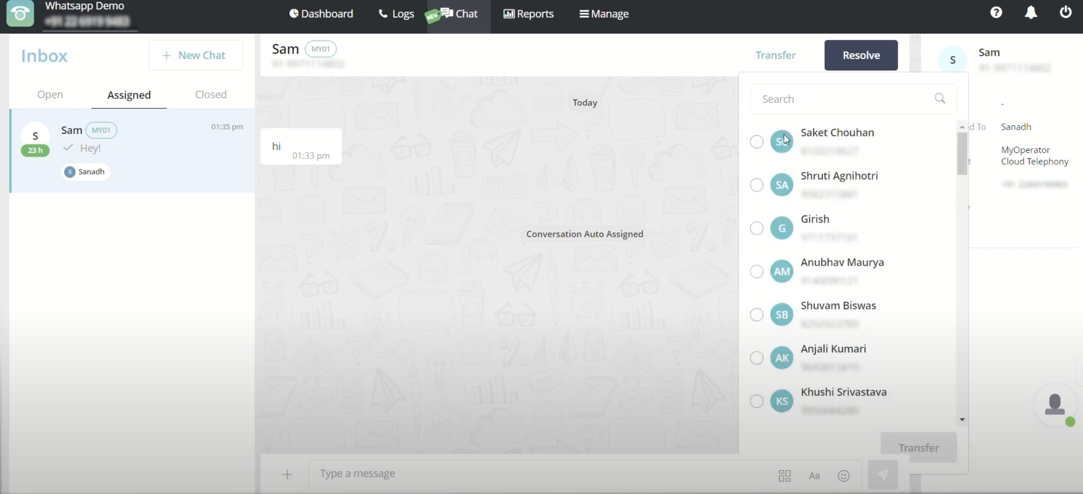Image resolution: width=1083 pixels, height=494 pixels.
Task: Open attachment plus icon beside message box
Action: 287,474
